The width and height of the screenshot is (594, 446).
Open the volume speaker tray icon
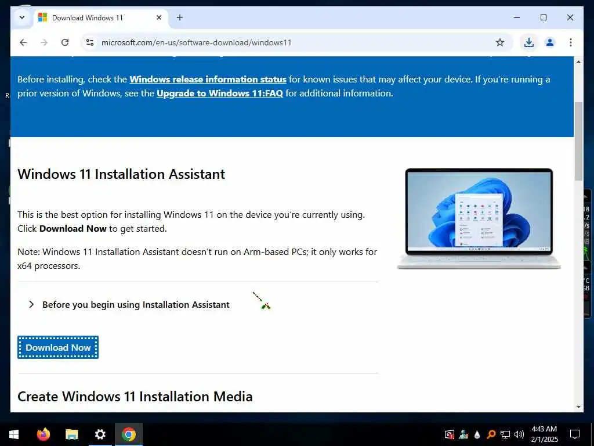pyautogui.click(x=519, y=434)
